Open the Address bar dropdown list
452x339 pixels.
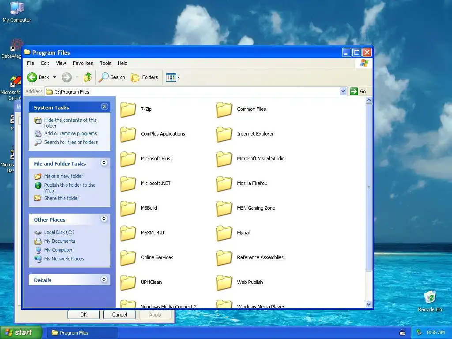(343, 91)
